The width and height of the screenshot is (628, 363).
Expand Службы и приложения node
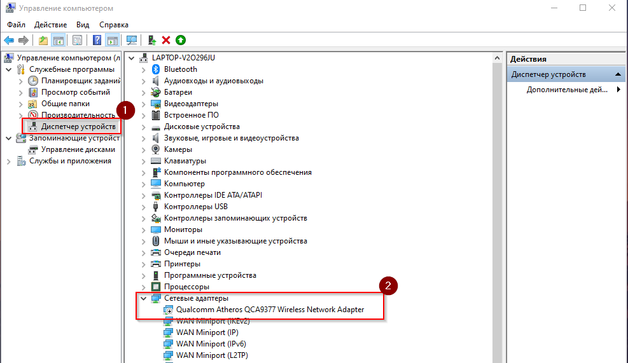pyautogui.click(x=8, y=161)
